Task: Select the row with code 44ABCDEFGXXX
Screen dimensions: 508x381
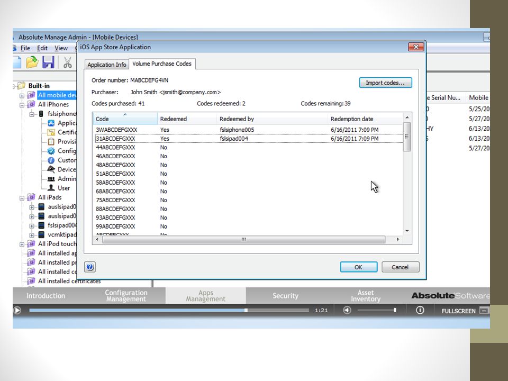Action: (248, 148)
